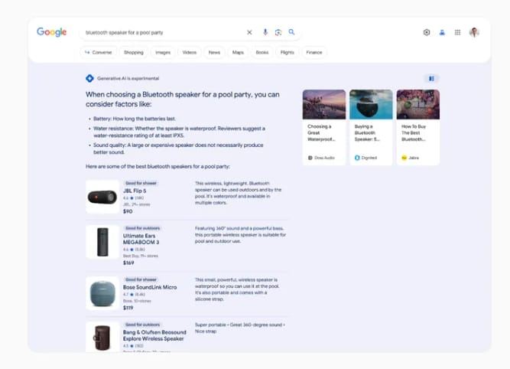The width and height of the screenshot is (510, 369).
Task: Click Good for outdoors tag above Bang & Olufsen
Action: tap(142, 325)
